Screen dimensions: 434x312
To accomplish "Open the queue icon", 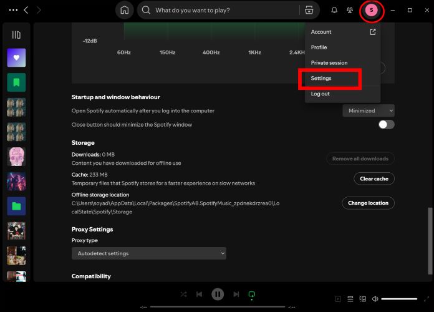I will pos(350,299).
